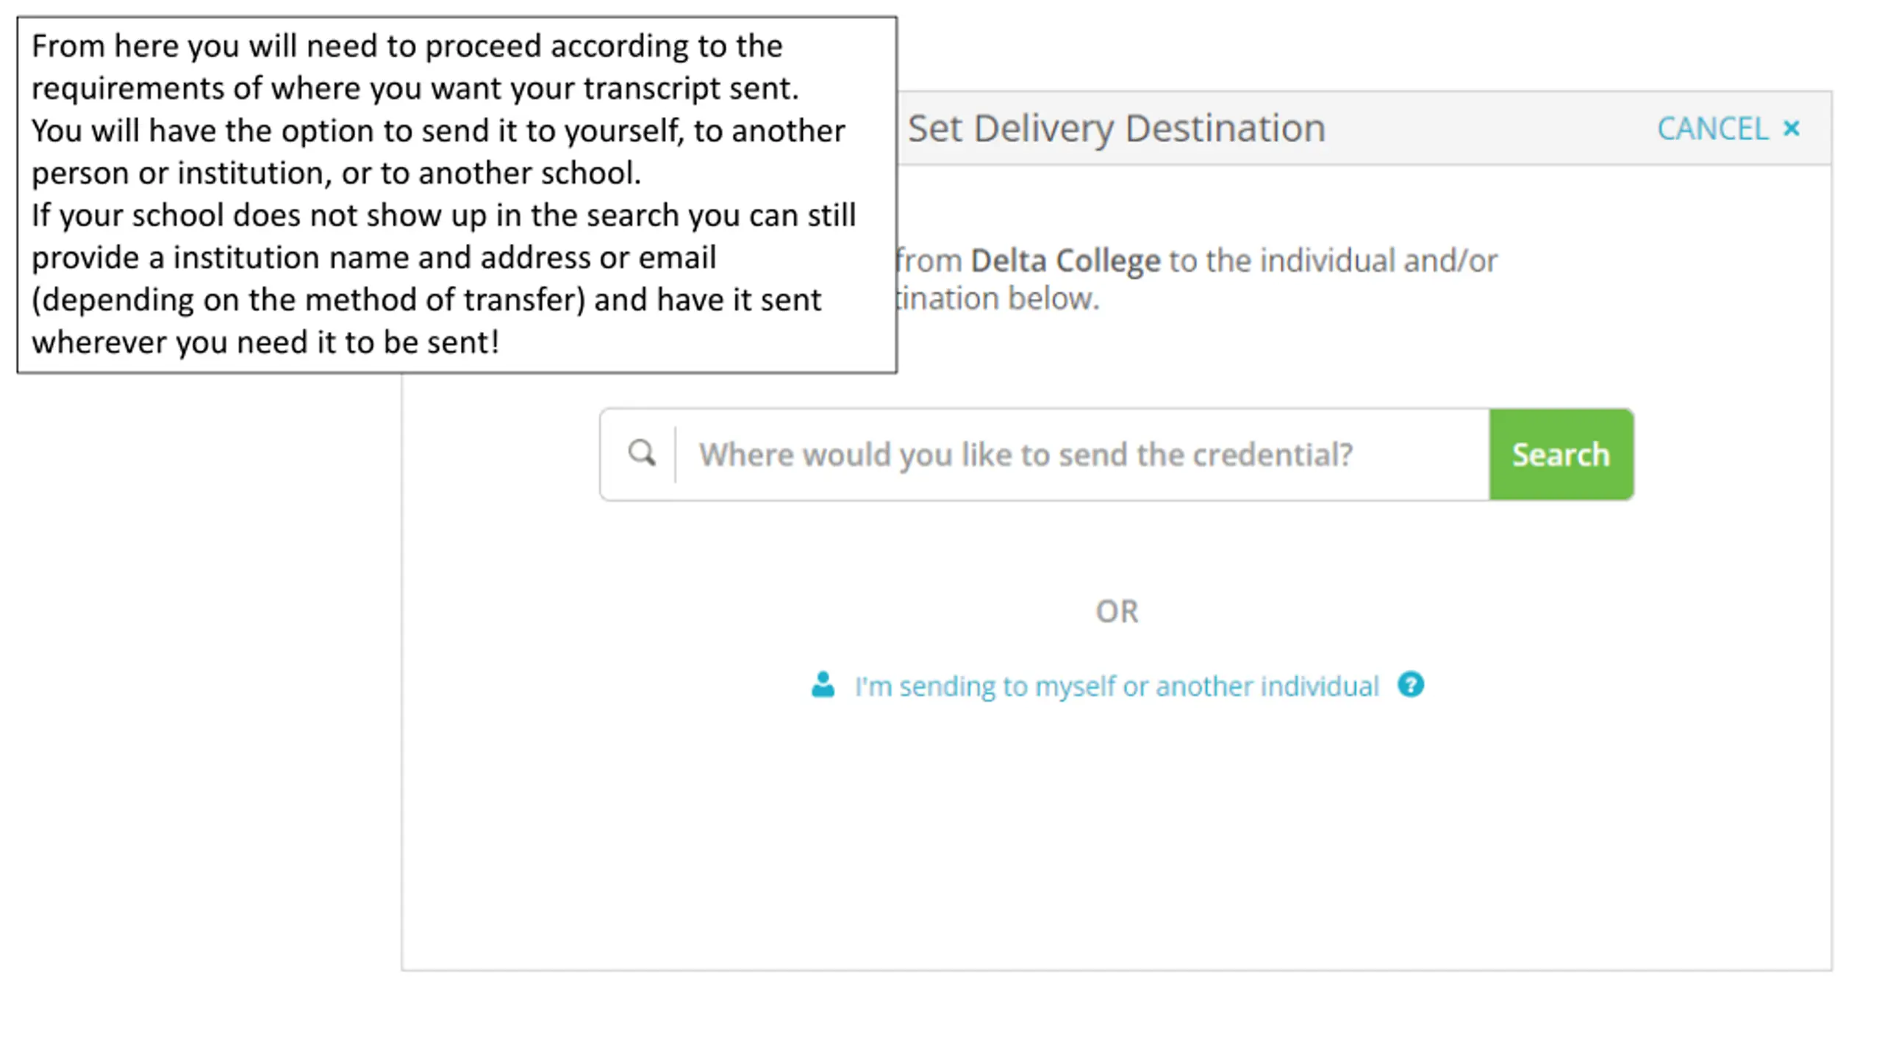Click the magnifying glass icon in search box
The height and width of the screenshot is (1058, 1882).
pos(641,453)
